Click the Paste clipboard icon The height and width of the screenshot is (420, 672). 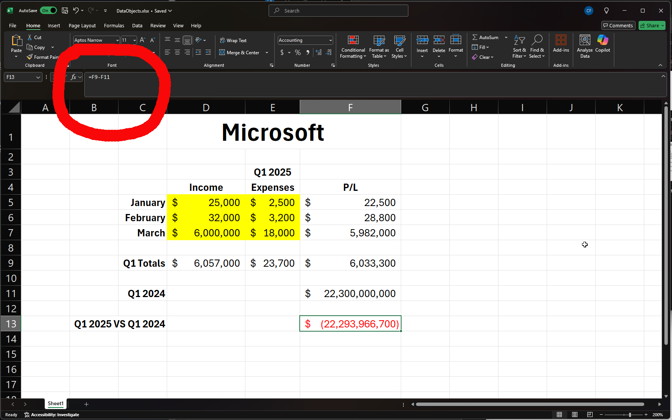pyautogui.click(x=16, y=40)
